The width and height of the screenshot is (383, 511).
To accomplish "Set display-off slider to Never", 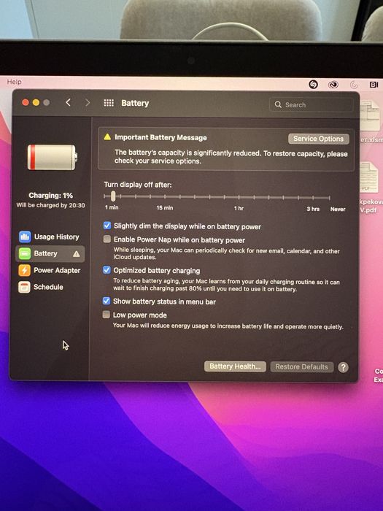I will click(x=330, y=198).
